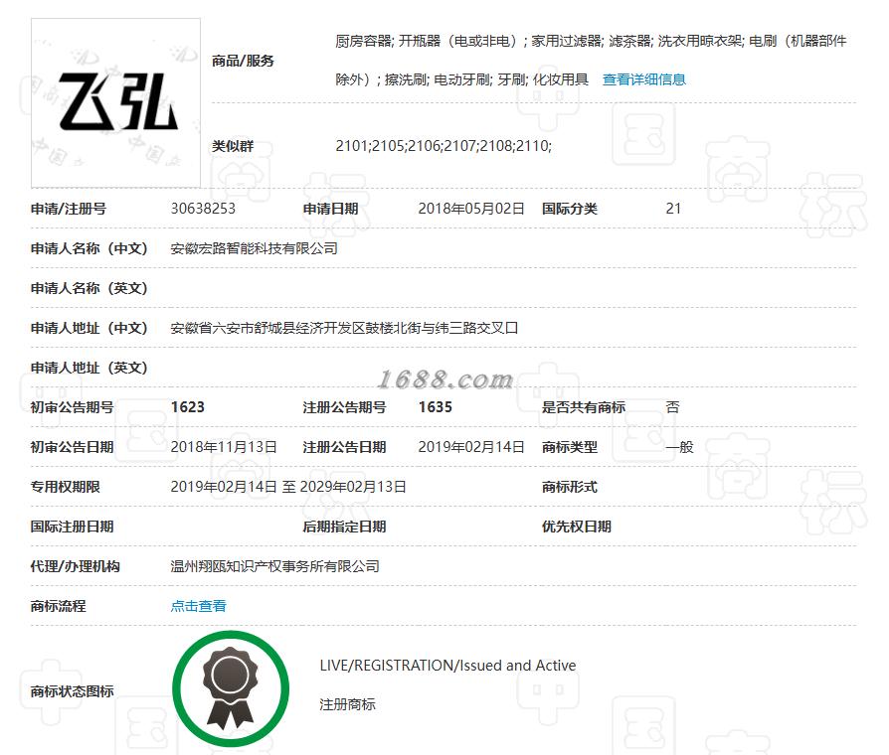
Task: Click the goods list line starting with 厨房容器
Action: point(591,41)
